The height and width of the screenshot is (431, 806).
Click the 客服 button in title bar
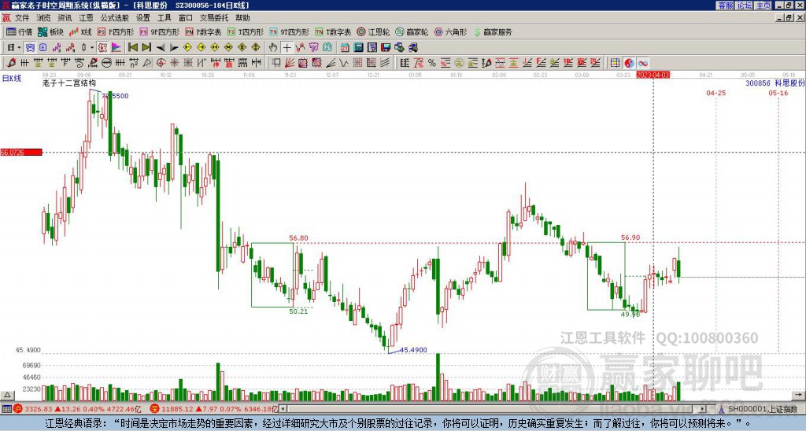pos(725,6)
